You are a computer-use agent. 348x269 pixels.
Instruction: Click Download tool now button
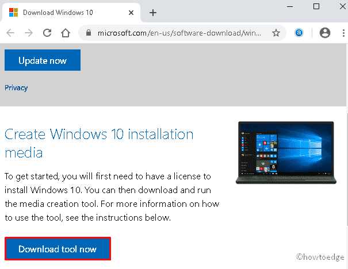(x=58, y=249)
